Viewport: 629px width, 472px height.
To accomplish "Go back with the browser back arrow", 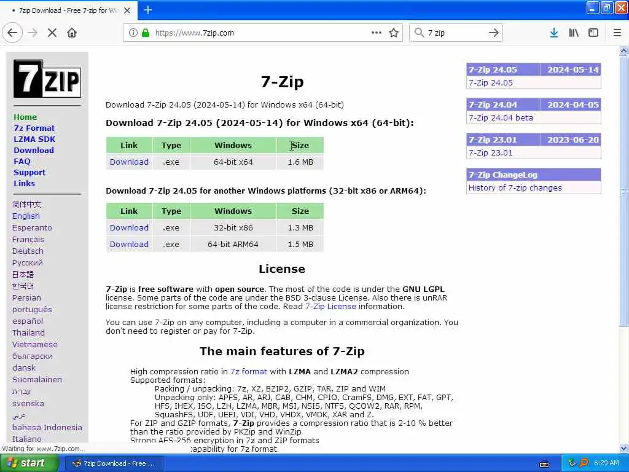I will [12, 33].
